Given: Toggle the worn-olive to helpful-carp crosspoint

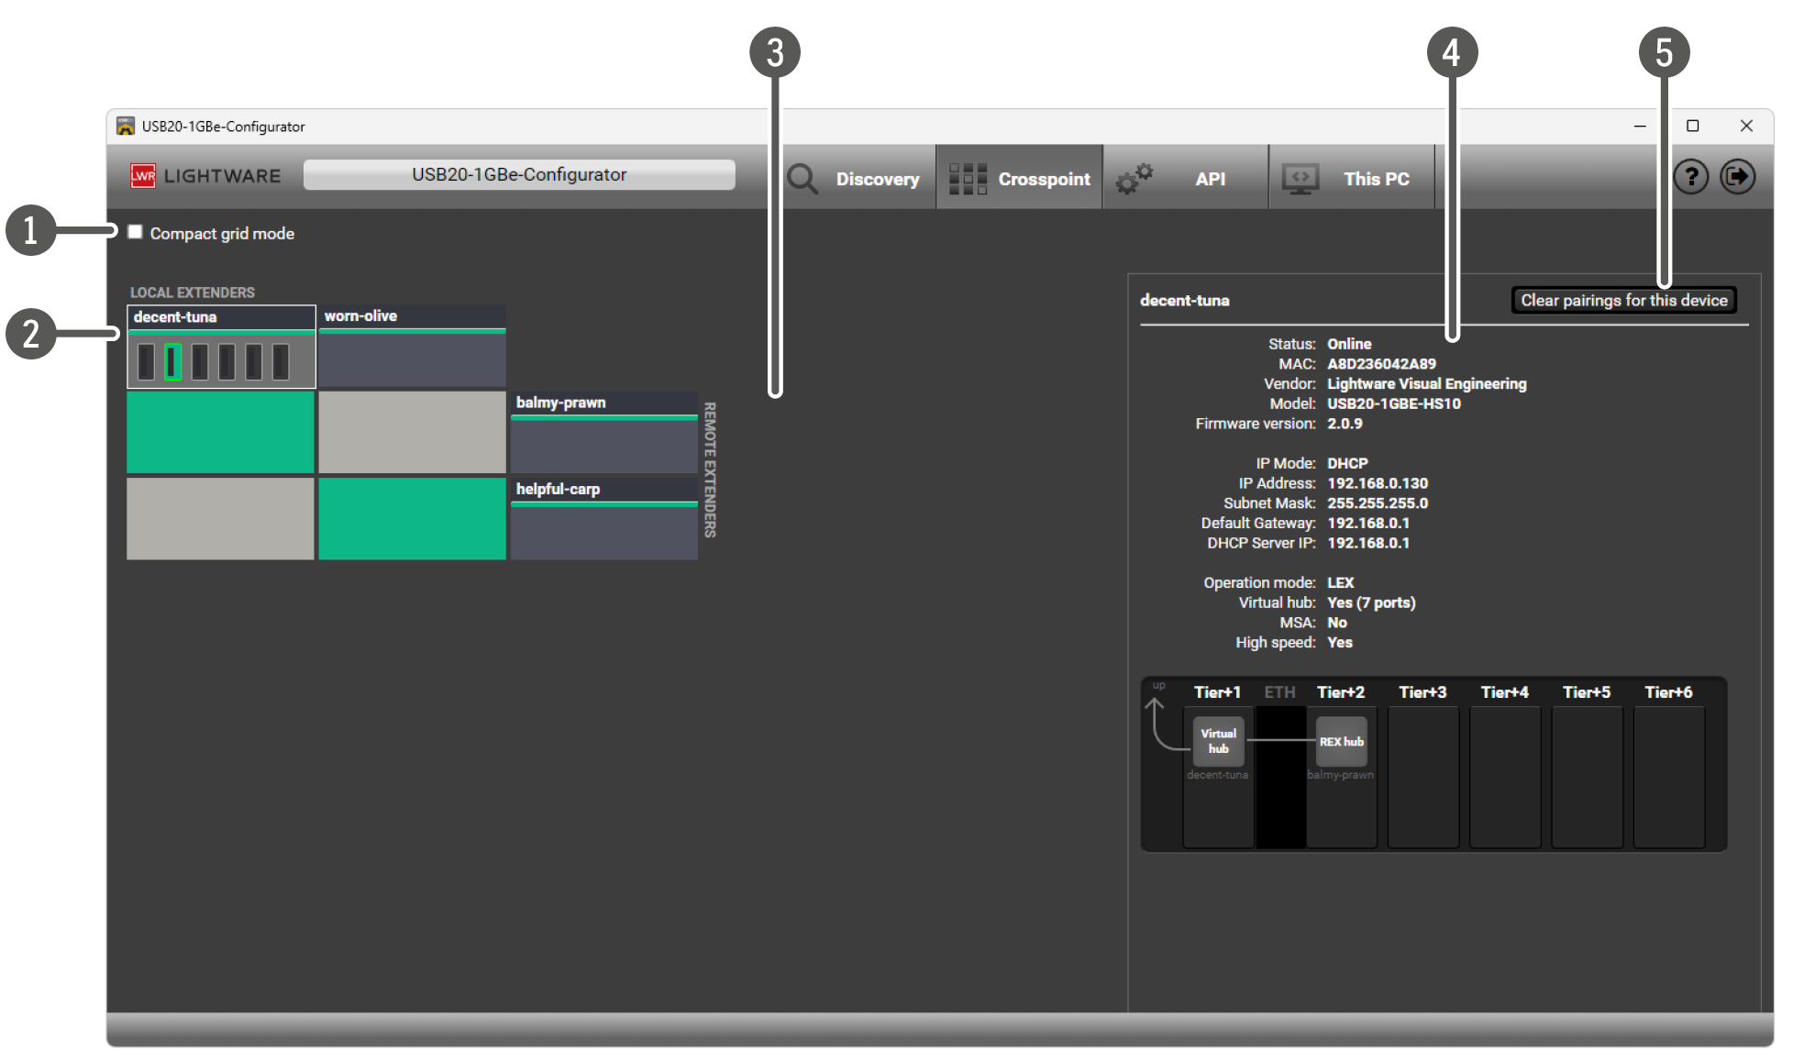Looking at the screenshot, I should (412, 518).
